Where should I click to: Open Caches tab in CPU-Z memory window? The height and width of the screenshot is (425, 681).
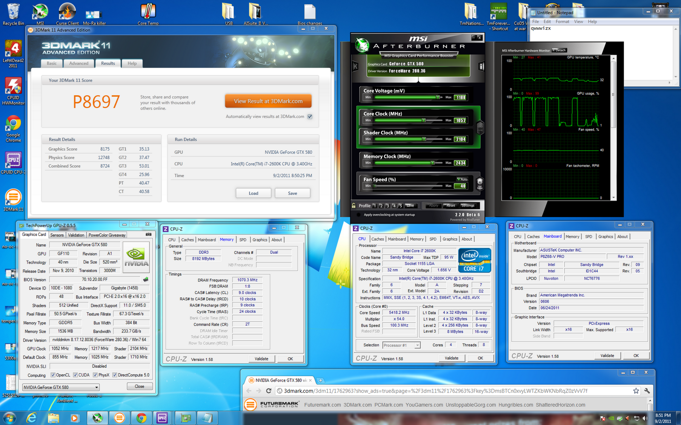[x=187, y=240]
